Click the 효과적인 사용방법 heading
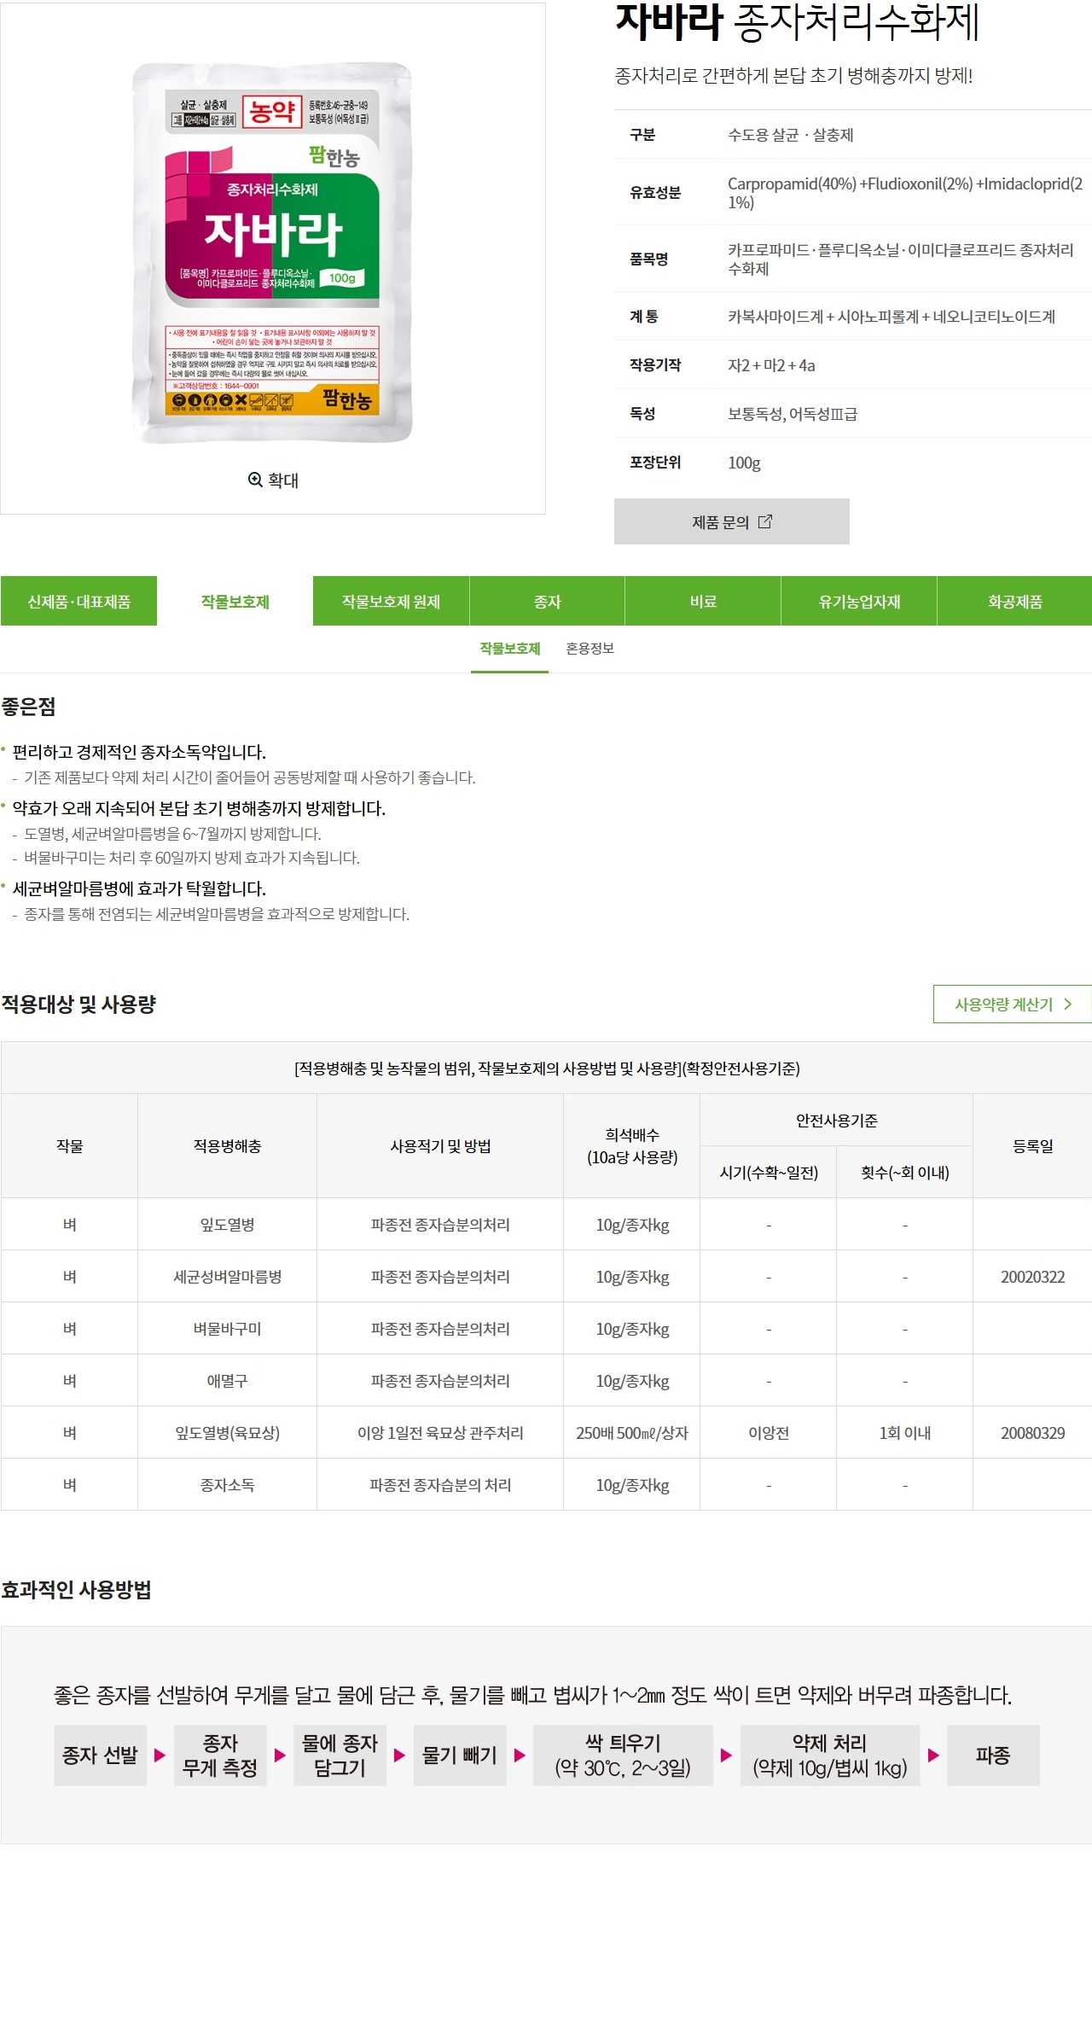Screen dimensions: 1092x2044 [76, 1590]
